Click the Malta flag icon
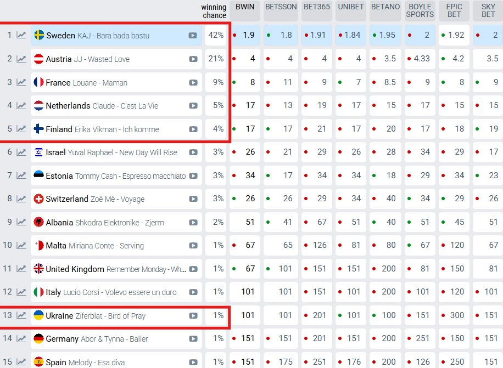503x368 pixels. tap(39, 246)
